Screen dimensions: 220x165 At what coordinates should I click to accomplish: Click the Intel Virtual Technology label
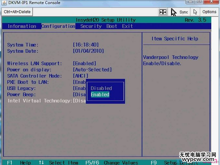tap(40, 101)
